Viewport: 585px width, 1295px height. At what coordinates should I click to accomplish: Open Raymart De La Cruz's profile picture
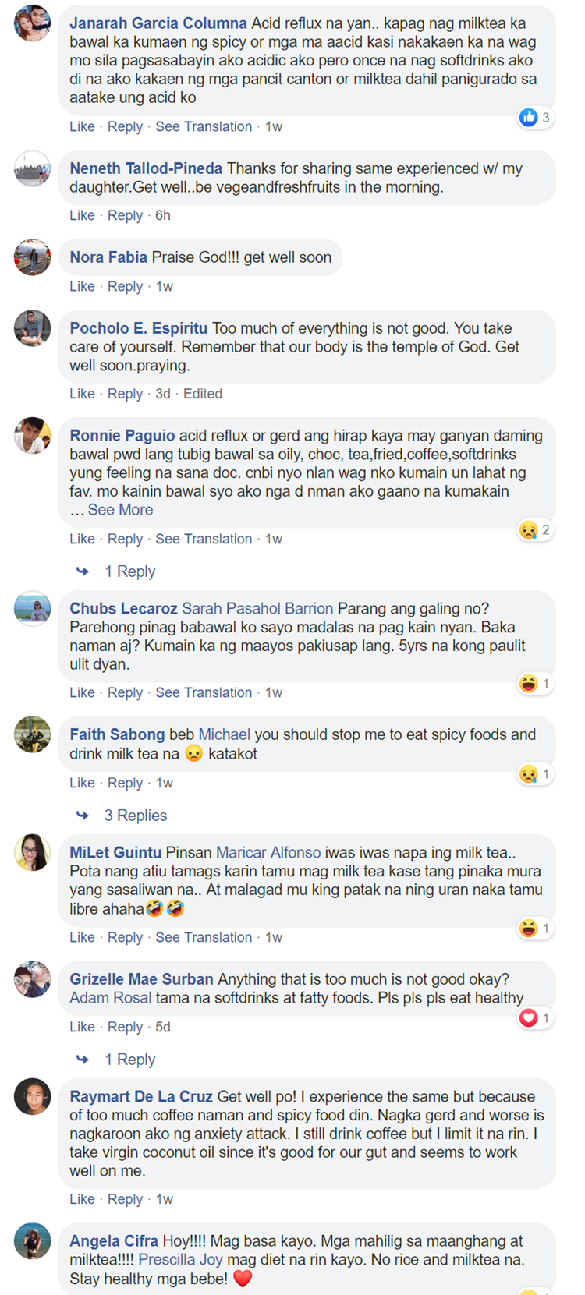tap(33, 1096)
